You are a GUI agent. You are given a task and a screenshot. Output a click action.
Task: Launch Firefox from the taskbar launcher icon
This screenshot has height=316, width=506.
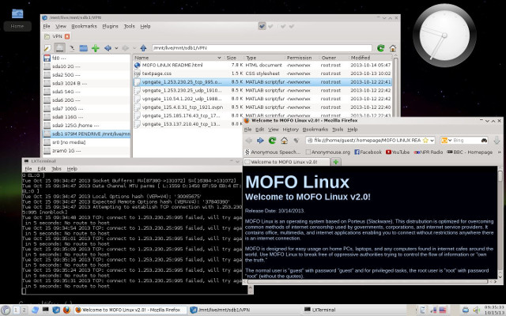pyautogui.click(x=66, y=310)
